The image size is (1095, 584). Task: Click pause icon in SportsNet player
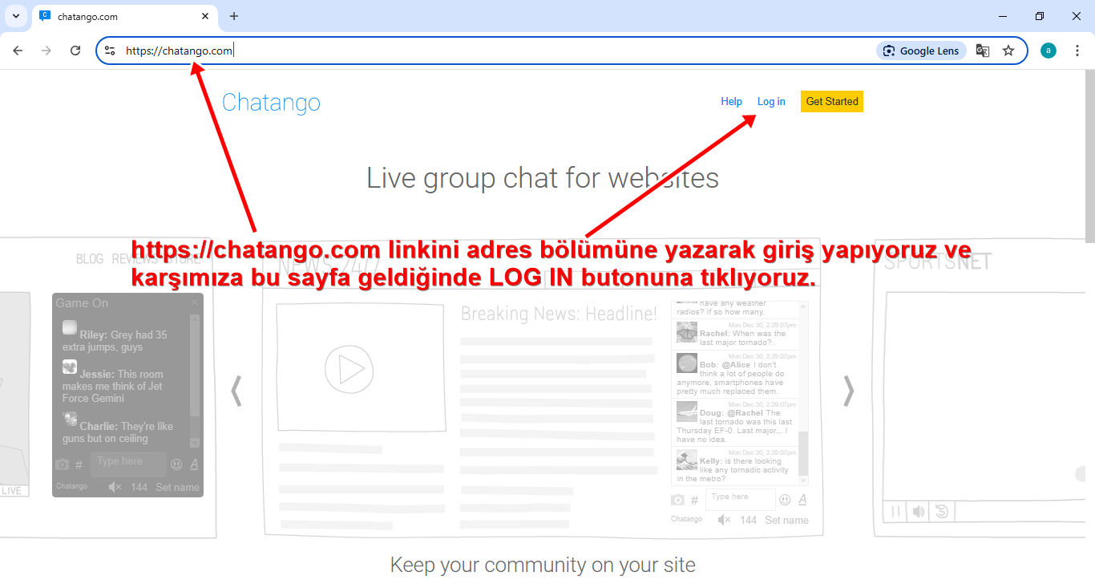896,511
